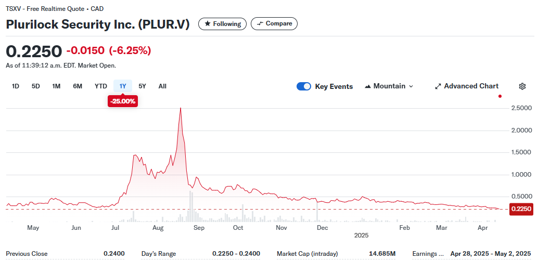Image resolution: width=538 pixels, height=260 pixels.
Task: Click the Day's Range value 0.2250 - 0.2400
Action: coord(236,254)
